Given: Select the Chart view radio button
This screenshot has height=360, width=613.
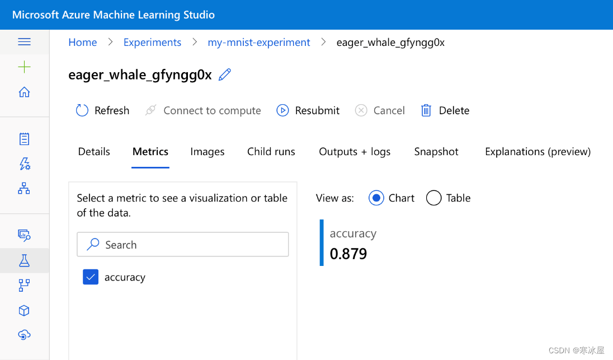Looking at the screenshot, I should tap(376, 198).
